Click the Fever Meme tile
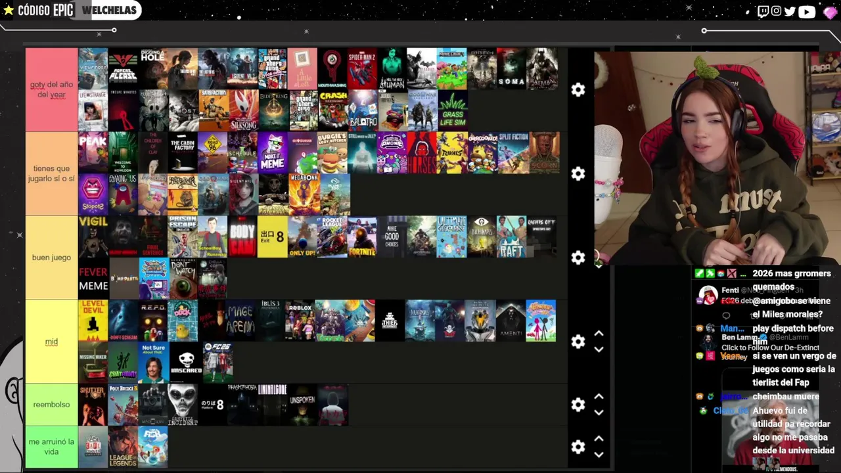841x473 pixels. 93,279
